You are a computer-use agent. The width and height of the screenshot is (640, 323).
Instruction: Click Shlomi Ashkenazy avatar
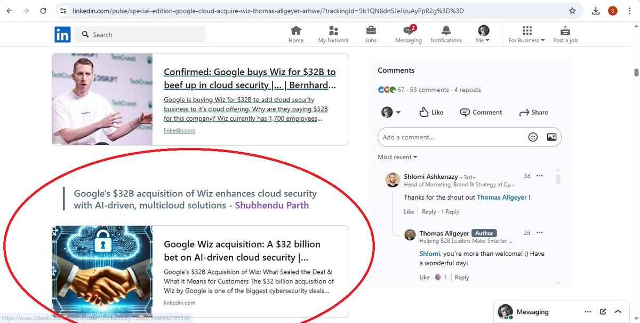(393, 179)
